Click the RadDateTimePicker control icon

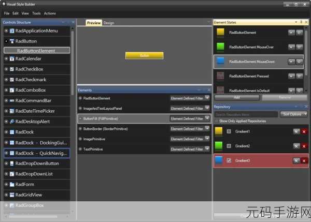(x=12, y=111)
